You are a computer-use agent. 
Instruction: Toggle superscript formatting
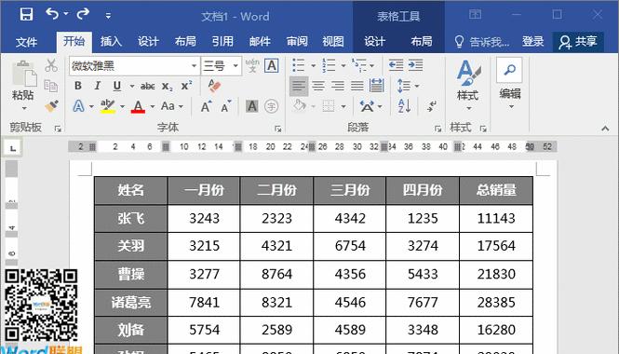(x=186, y=86)
